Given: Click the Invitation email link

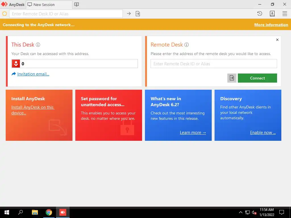Looking at the screenshot, I should coord(33,74).
